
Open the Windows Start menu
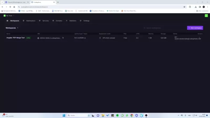click(x=64, y=115)
